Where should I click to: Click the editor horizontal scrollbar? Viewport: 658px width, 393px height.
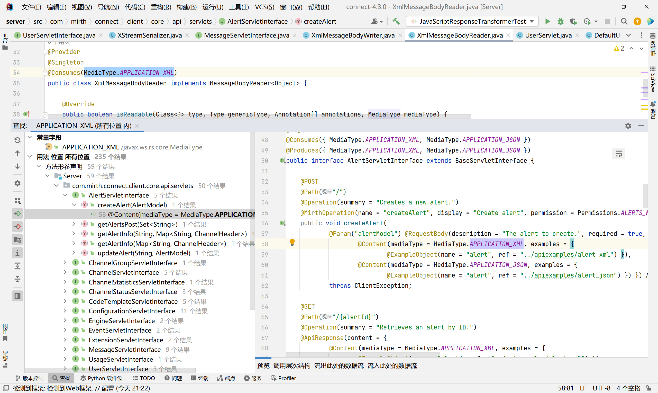coord(259,116)
